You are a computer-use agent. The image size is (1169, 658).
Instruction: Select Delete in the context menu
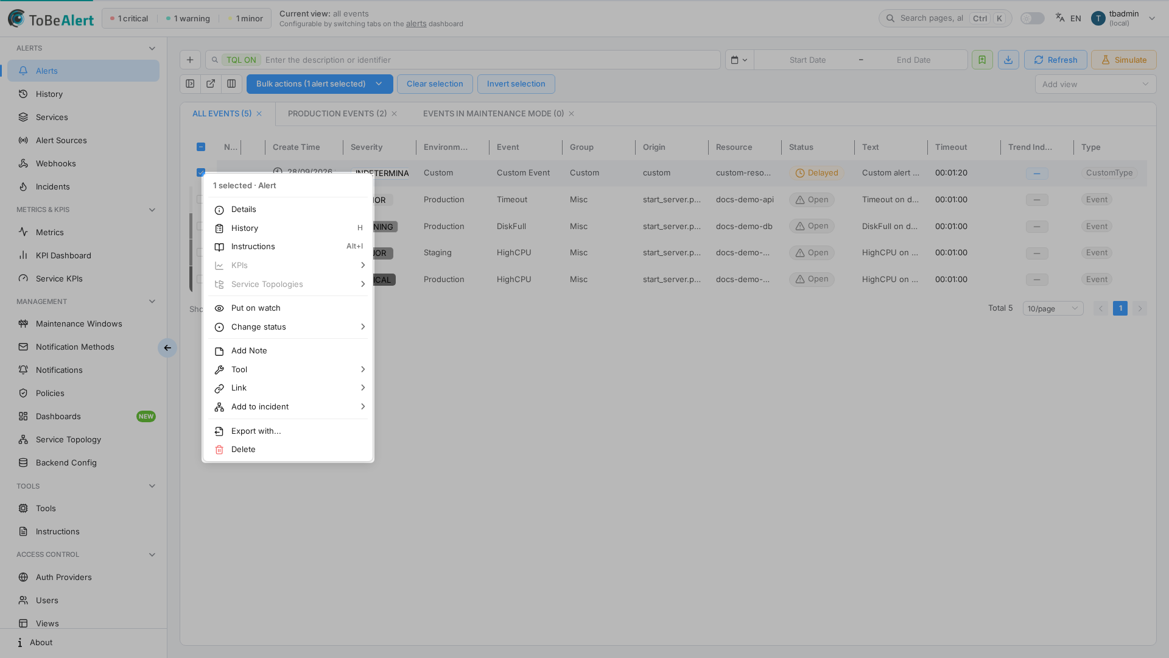288,450
